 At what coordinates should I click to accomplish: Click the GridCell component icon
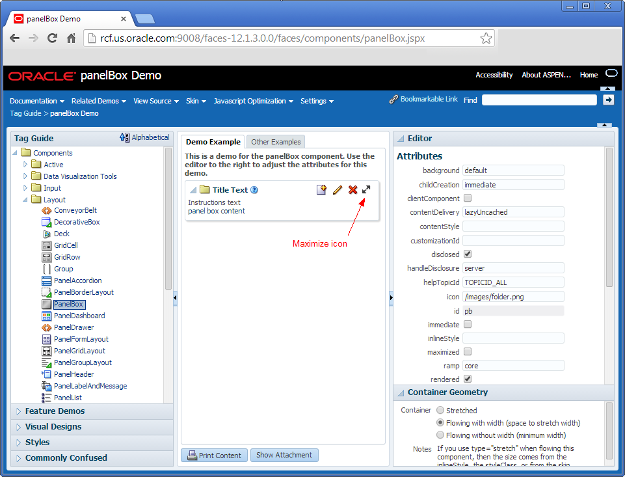[47, 246]
